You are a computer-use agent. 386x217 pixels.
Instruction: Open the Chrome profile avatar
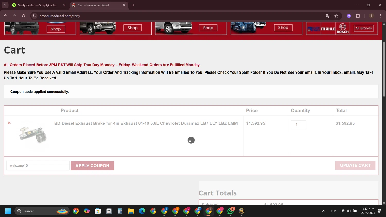(371, 16)
